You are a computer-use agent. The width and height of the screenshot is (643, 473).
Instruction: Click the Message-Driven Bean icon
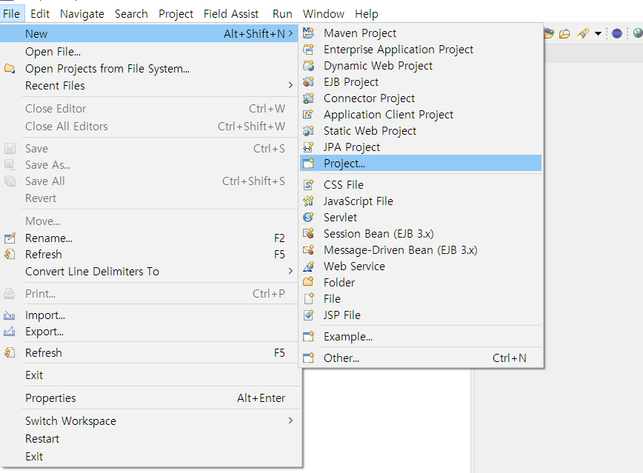pos(308,250)
